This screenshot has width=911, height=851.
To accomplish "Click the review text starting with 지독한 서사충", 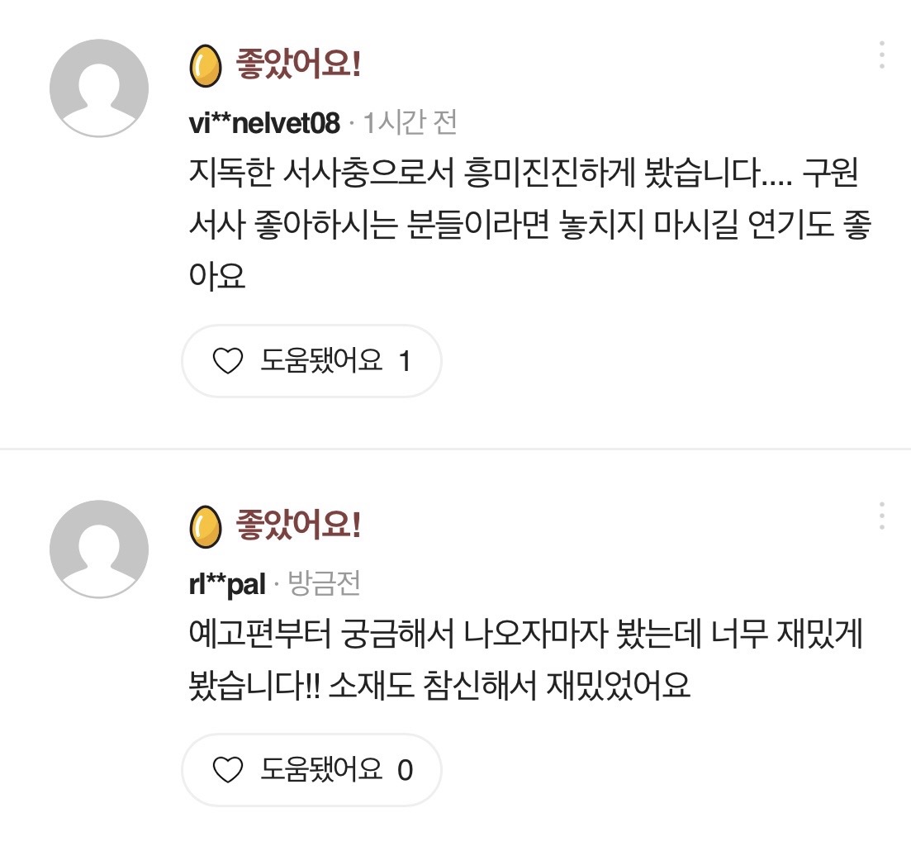I will click(x=529, y=225).
